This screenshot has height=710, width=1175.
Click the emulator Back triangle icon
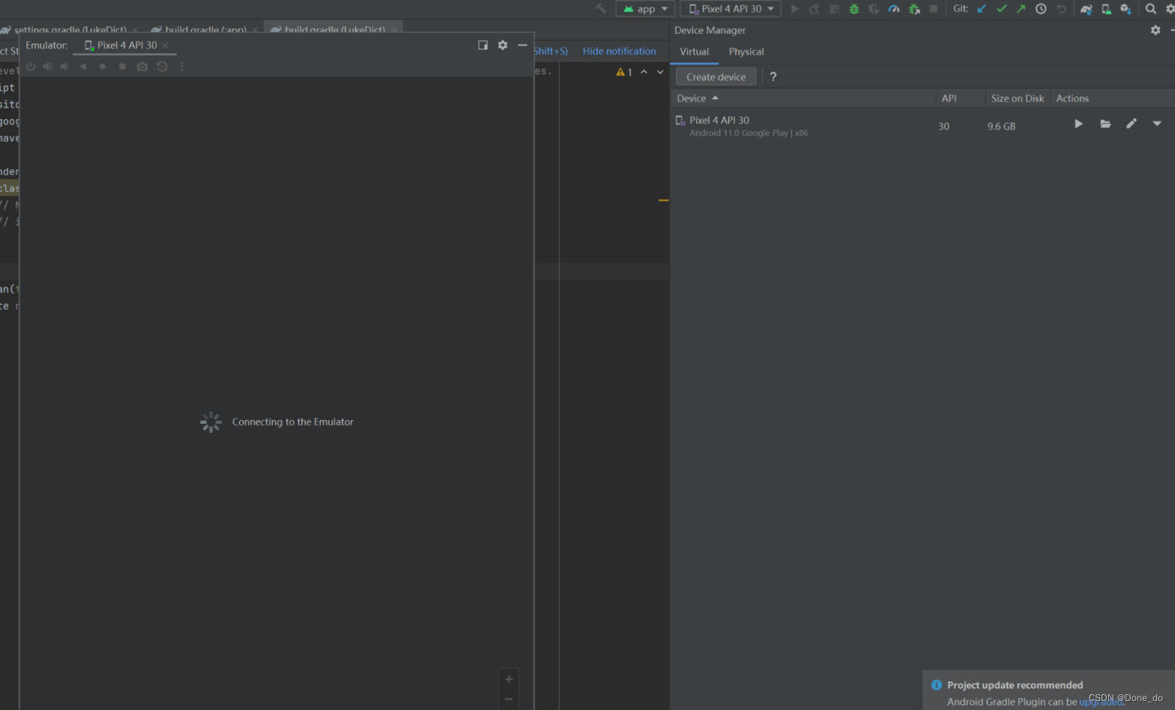click(82, 67)
